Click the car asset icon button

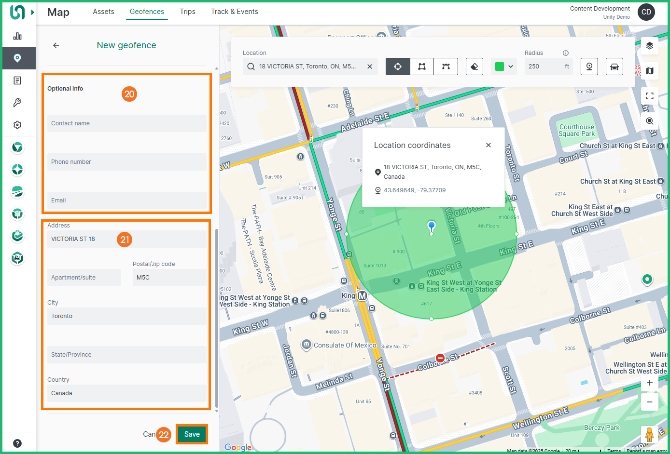coord(614,67)
